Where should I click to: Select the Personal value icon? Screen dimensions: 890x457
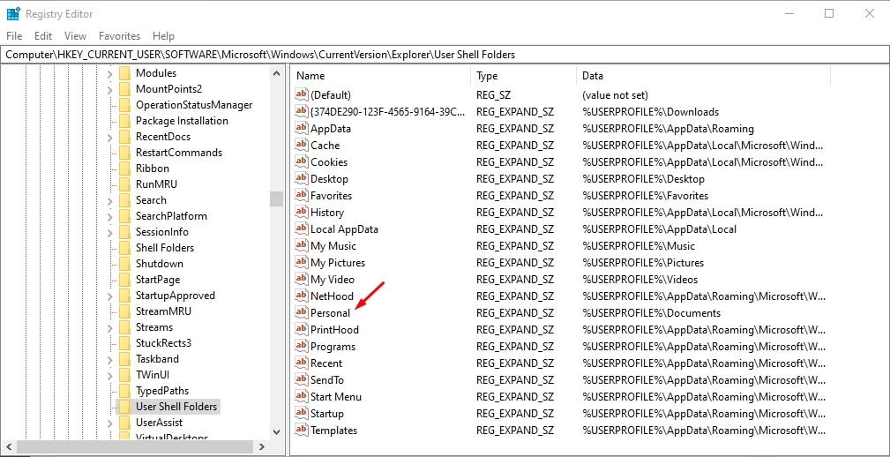[302, 313]
